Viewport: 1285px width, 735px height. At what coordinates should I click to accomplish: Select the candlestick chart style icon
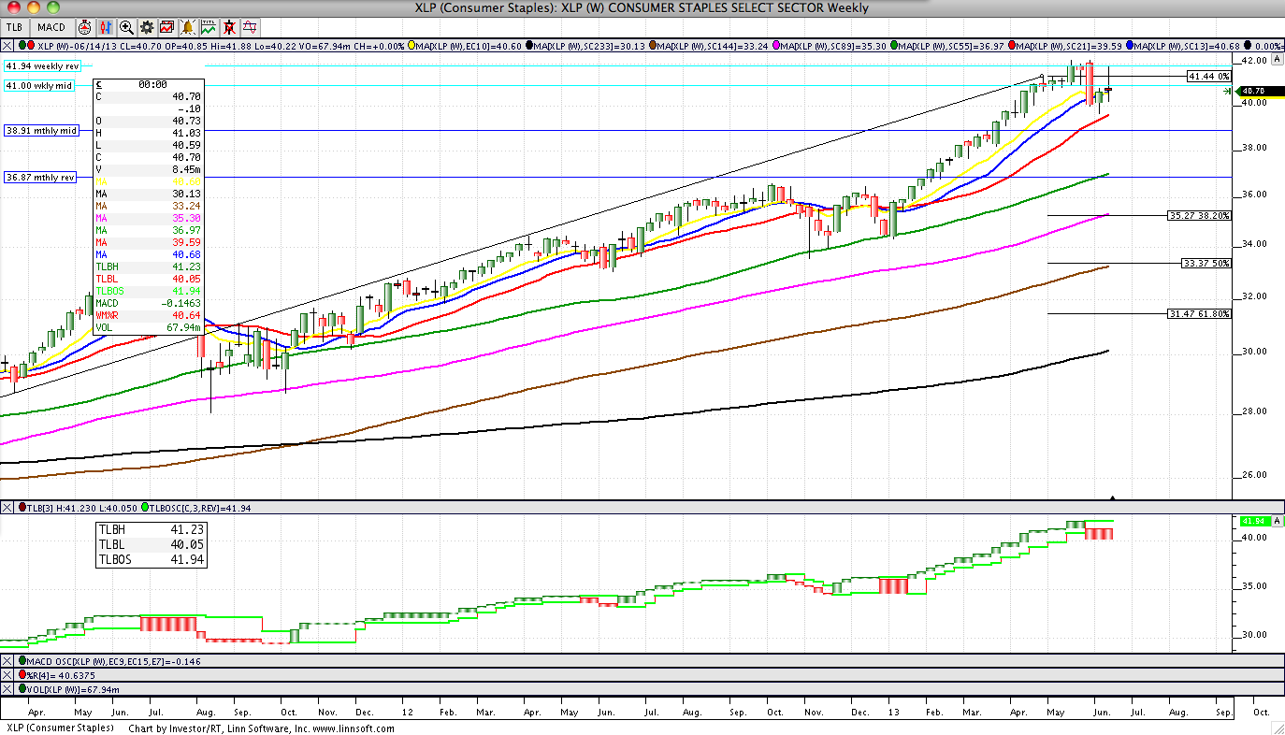click(x=106, y=27)
